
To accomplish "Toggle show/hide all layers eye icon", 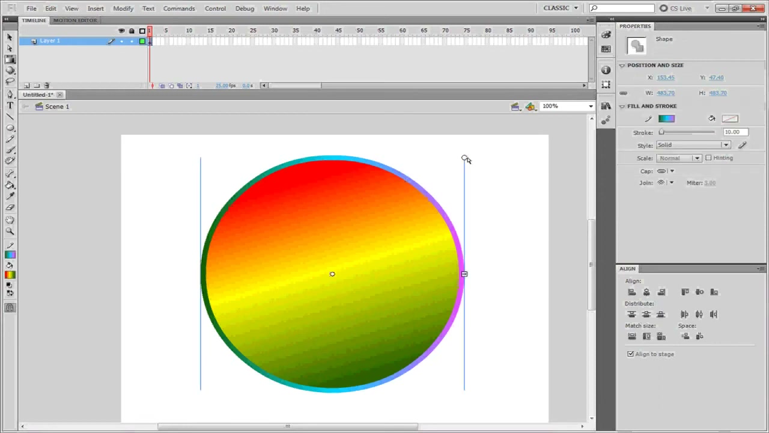I will pyautogui.click(x=121, y=31).
